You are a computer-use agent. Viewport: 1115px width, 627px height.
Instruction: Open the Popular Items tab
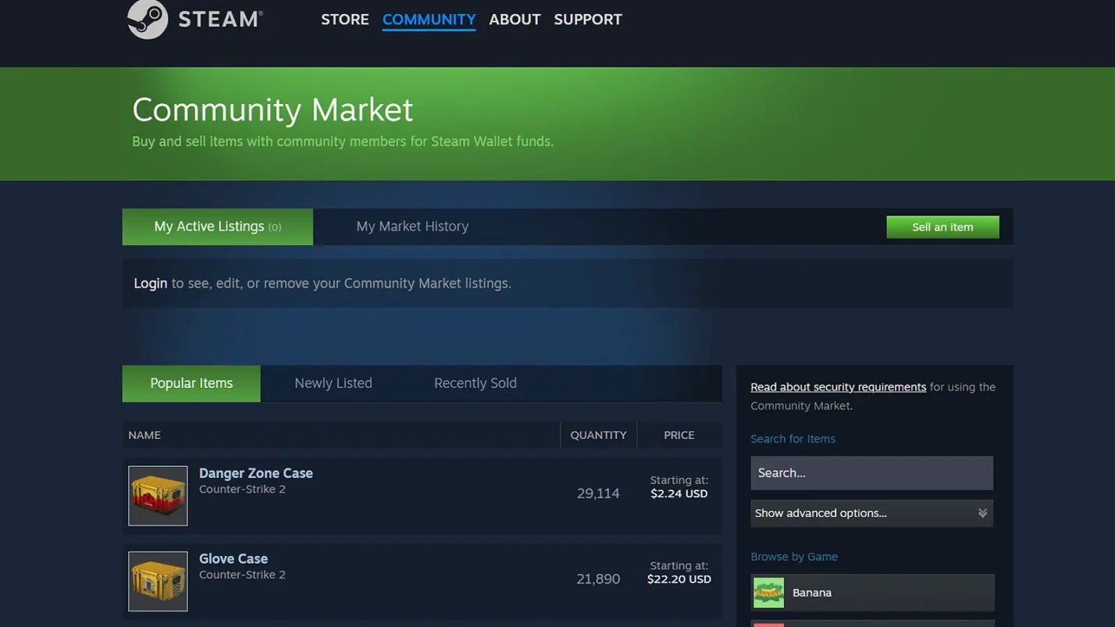pyautogui.click(x=191, y=383)
